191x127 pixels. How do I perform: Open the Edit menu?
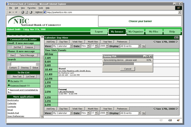click(16, 8)
